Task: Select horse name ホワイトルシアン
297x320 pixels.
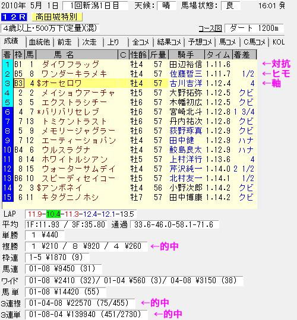Action: [x=75, y=159]
